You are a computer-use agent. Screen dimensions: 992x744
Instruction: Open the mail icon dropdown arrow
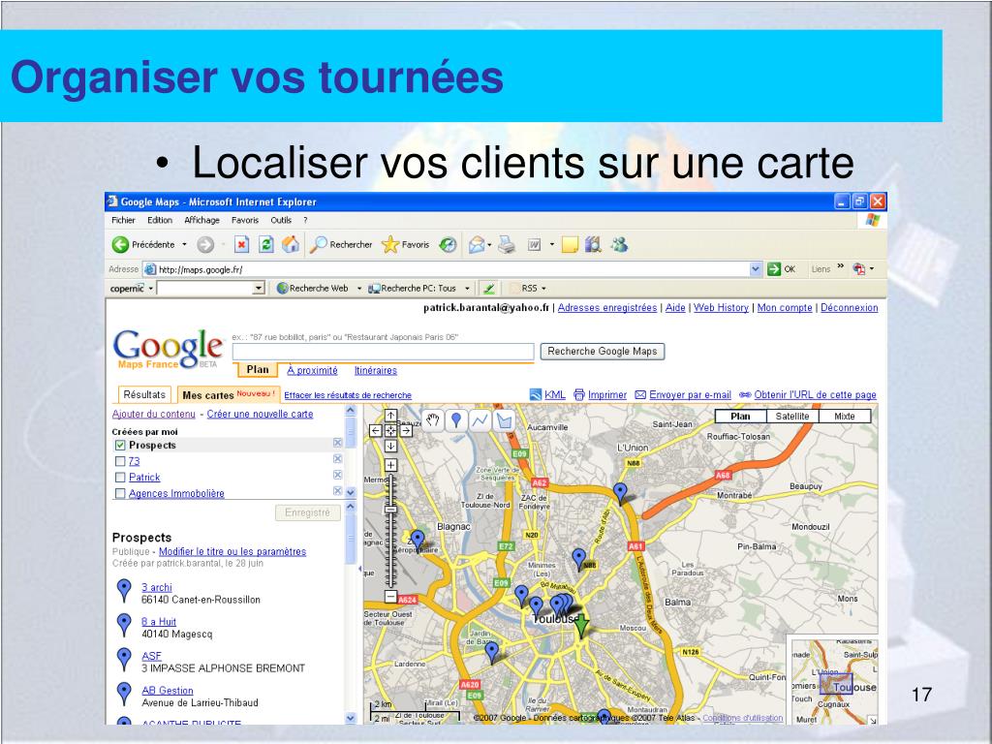(x=489, y=245)
